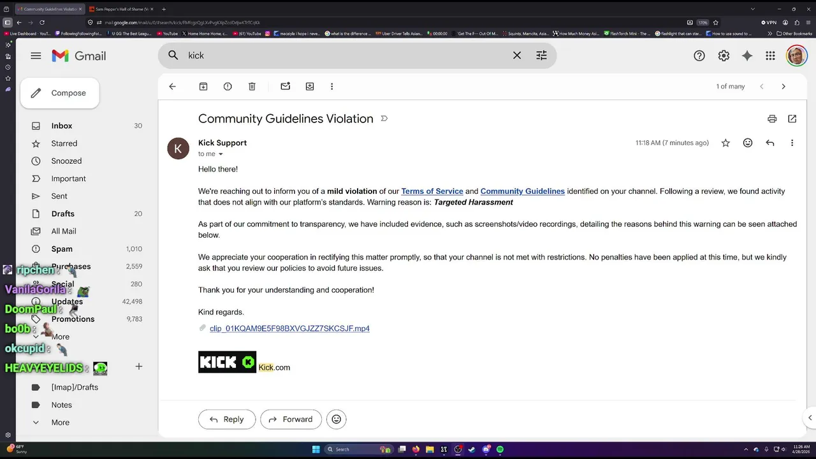Add emoji reaction in message header
Image resolution: width=816 pixels, height=459 pixels.
(x=748, y=143)
